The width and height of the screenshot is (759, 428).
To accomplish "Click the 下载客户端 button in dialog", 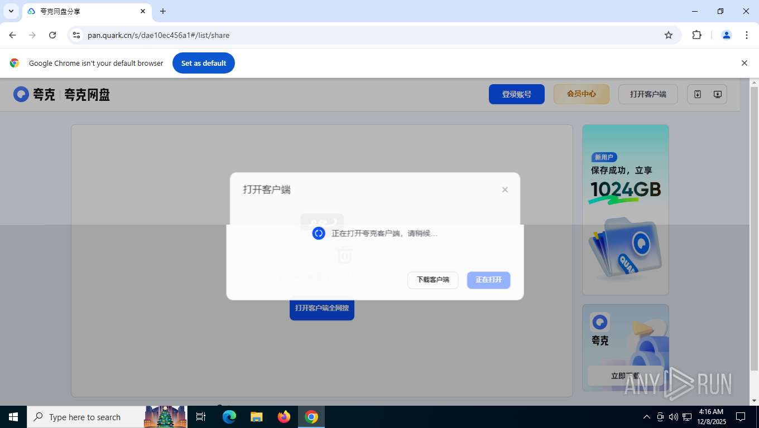I will click(x=433, y=280).
